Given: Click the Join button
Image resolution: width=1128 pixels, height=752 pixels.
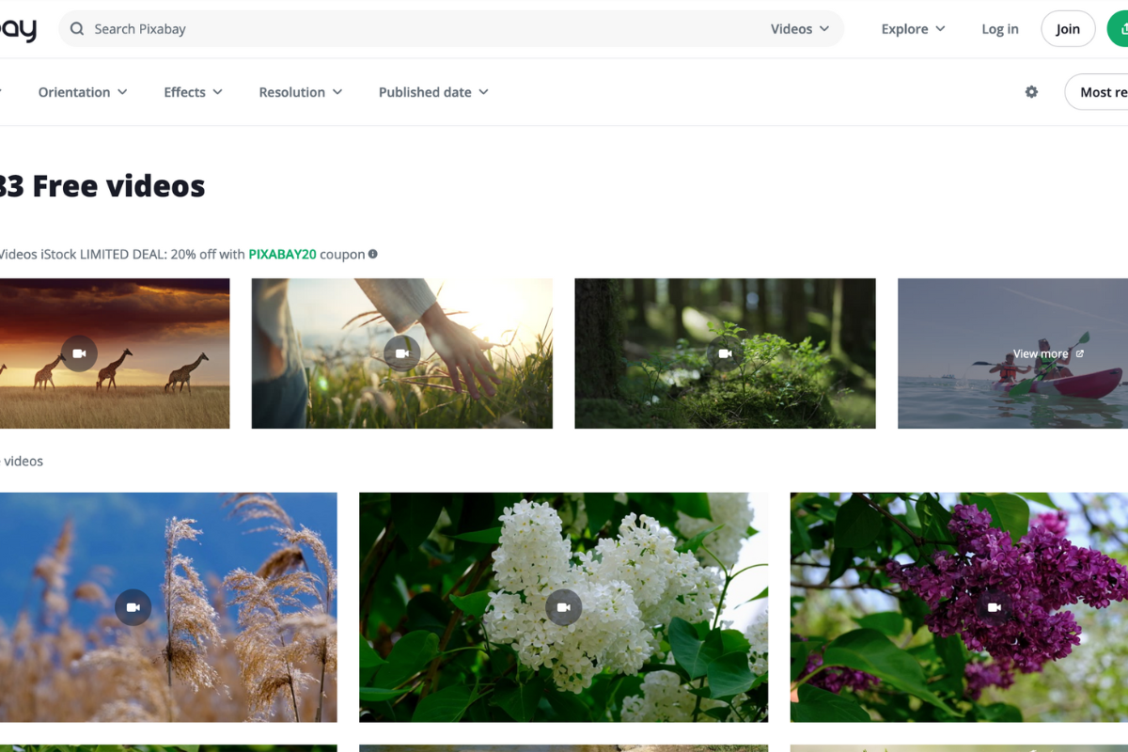Looking at the screenshot, I should [1068, 29].
